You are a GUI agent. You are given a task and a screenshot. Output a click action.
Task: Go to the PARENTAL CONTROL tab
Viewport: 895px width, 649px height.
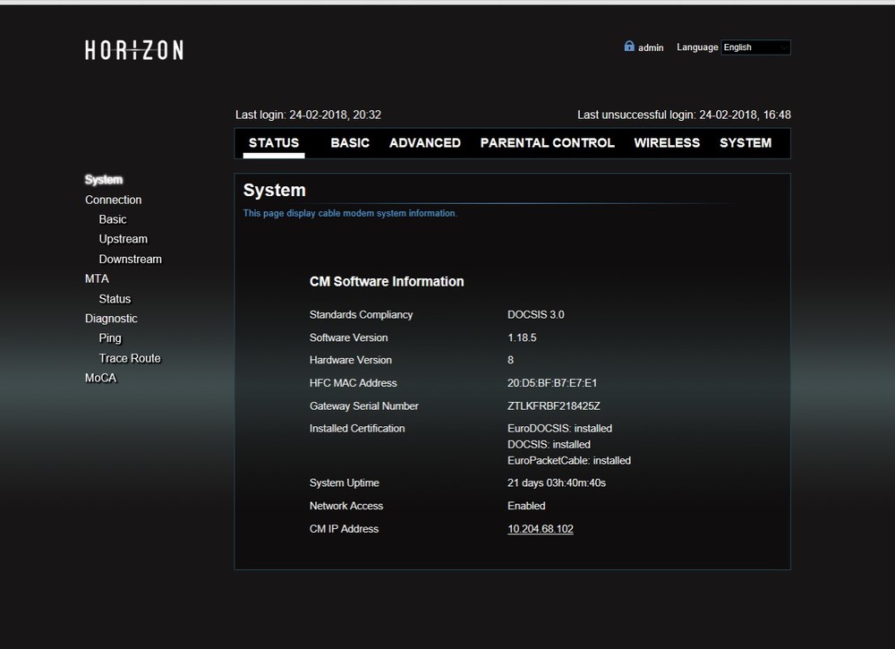pos(547,143)
